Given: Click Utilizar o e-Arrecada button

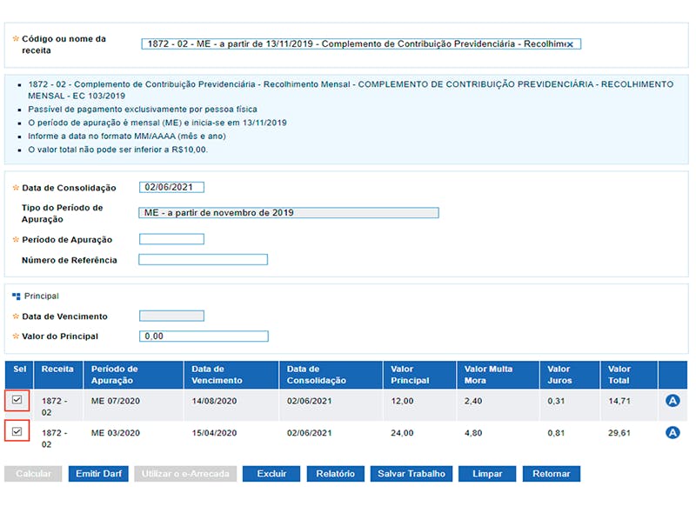Looking at the screenshot, I should click(x=185, y=474).
